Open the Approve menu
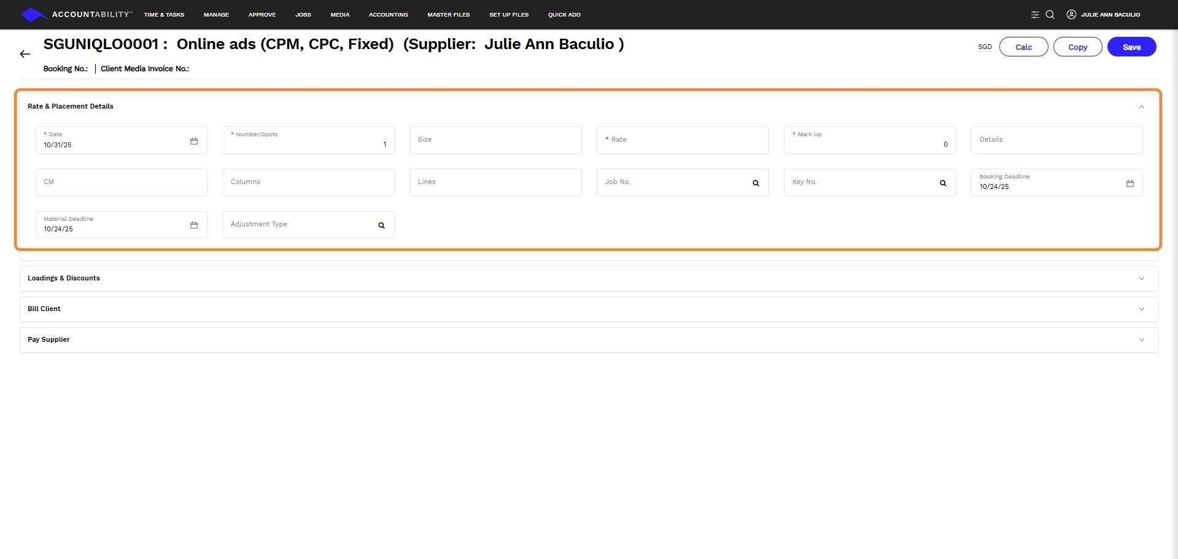The height and width of the screenshot is (559, 1178). point(262,15)
